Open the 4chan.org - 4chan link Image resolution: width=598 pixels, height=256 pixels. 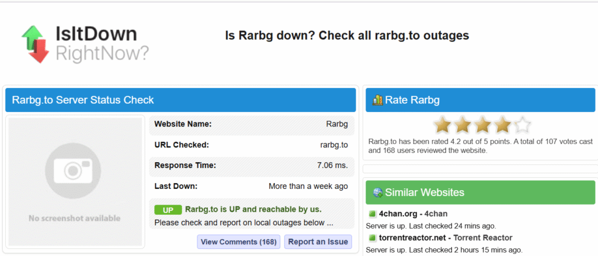[413, 213]
